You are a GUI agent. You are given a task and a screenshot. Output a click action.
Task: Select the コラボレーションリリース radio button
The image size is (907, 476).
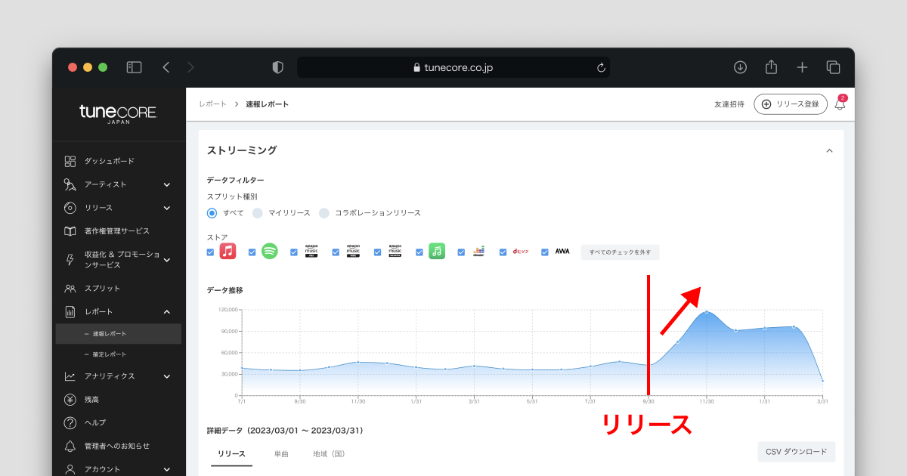(323, 213)
